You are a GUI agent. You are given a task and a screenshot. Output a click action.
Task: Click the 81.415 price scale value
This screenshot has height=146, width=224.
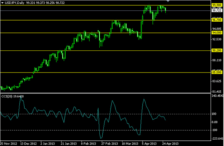pos(217,91)
